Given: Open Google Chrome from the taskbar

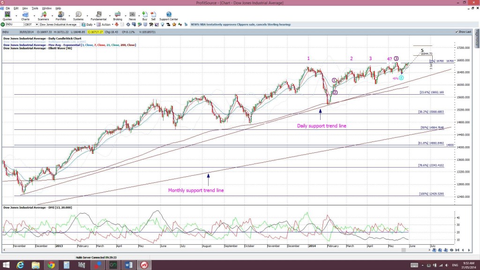Looking at the screenshot, I should tap(51, 265).
